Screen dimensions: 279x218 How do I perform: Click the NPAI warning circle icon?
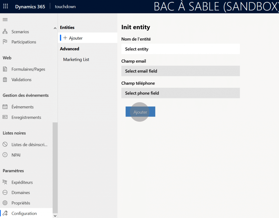pyautogui.click(x=5, y=155)
